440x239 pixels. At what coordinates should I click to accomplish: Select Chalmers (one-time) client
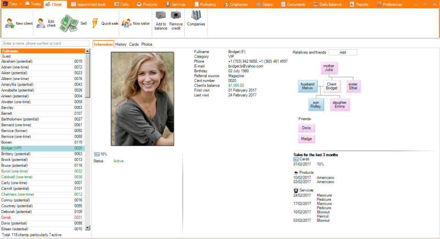pyautogui.click(x=43, y=195)
